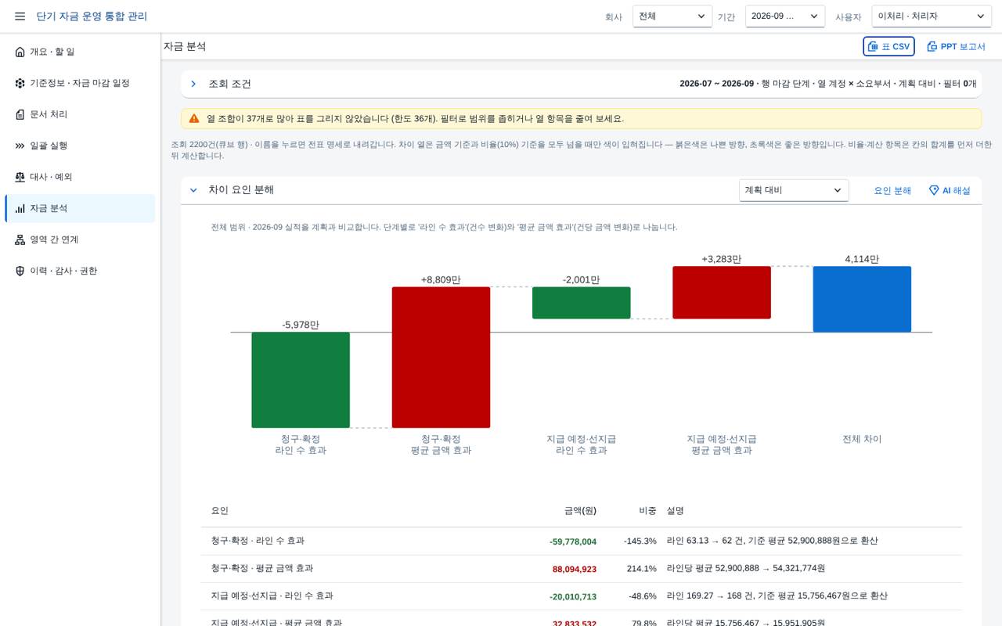
Task: Navigate to 대사 · 예외
Action: 80,177
